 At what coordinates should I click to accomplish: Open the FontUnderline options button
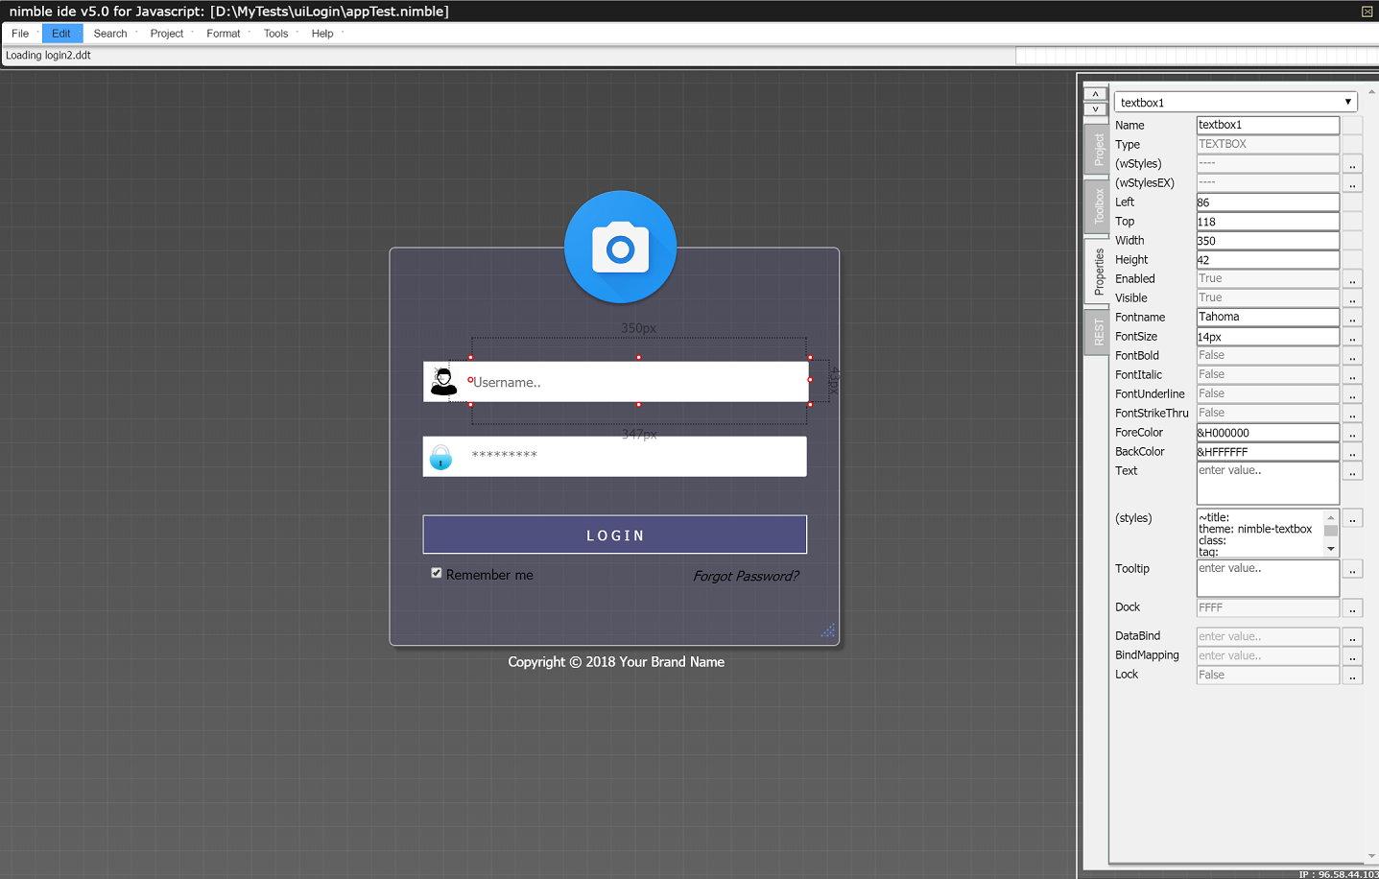(1352, 394)
